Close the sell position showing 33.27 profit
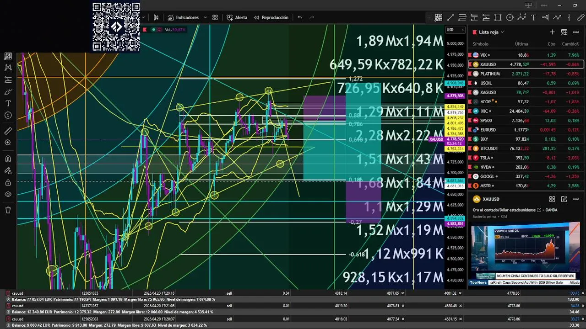 [583, 318]
